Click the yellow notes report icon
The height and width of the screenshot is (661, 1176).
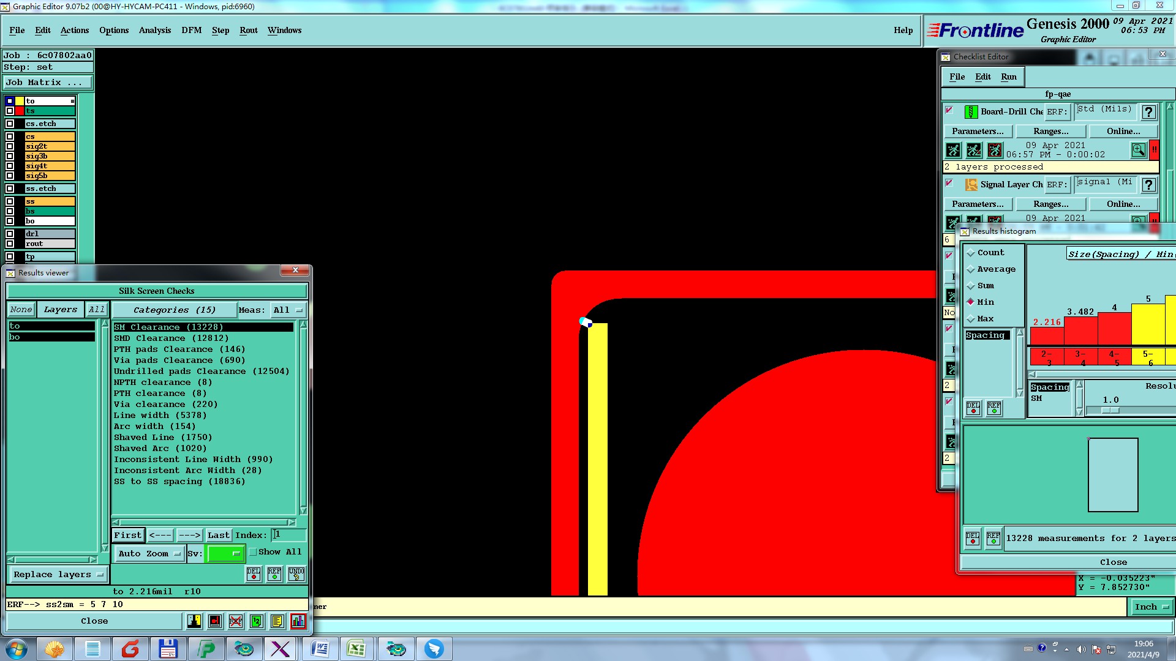click(x=277, y=621)
